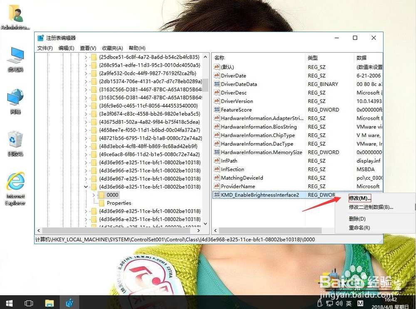Viewport: 416px width, 309px height.
Task: Open the 编辑(E) menu
Action: tap(66, 48)
